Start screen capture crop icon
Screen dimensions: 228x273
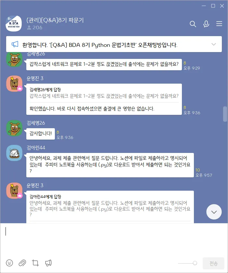click(35, 263)
